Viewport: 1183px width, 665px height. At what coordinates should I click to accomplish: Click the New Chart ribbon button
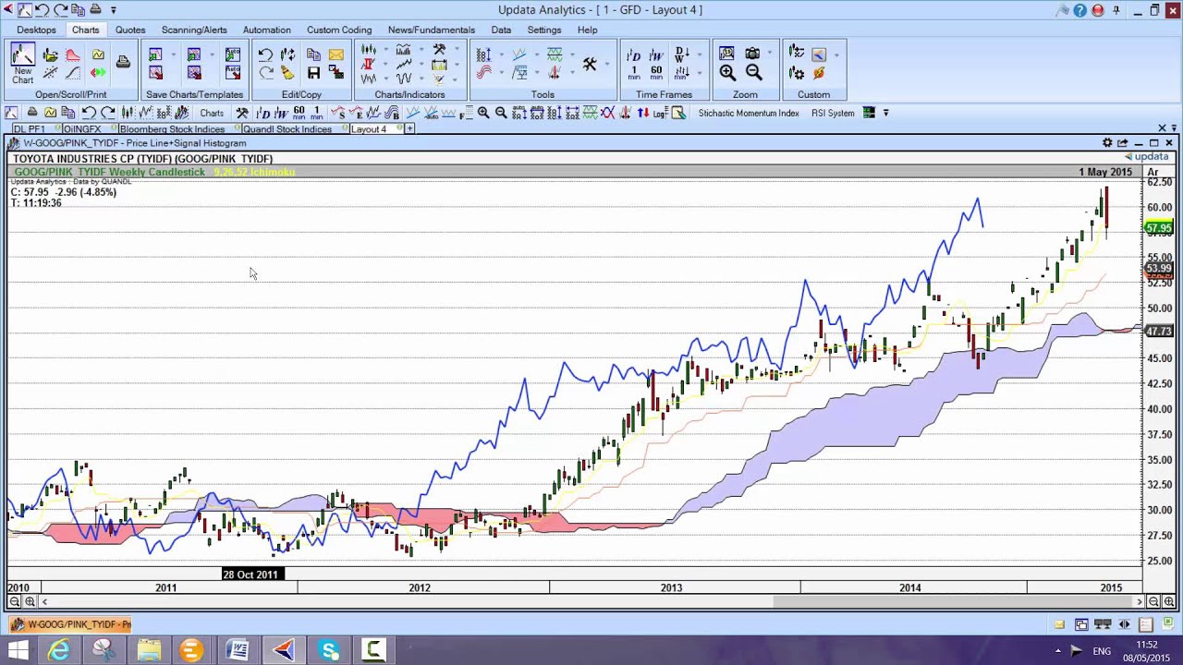pyautogui.click(x=22, y=64)
